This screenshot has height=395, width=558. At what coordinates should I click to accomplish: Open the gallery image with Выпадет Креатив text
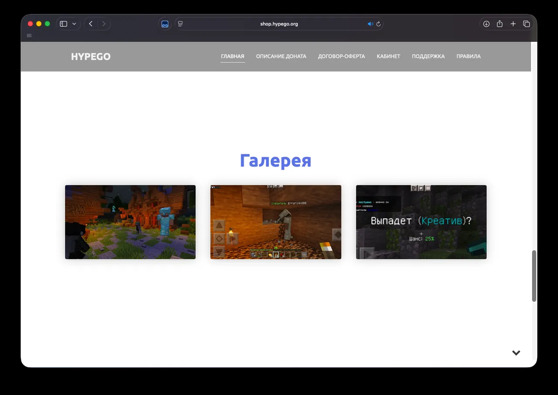pos(421,222)
